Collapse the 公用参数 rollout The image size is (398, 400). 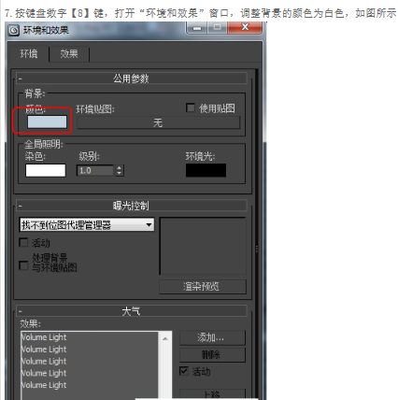point(132,79)
